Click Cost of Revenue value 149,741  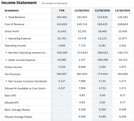82,24
